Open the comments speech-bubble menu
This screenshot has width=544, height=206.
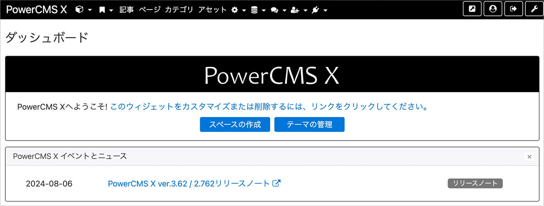pyautogui.click(x=274, y=9)
